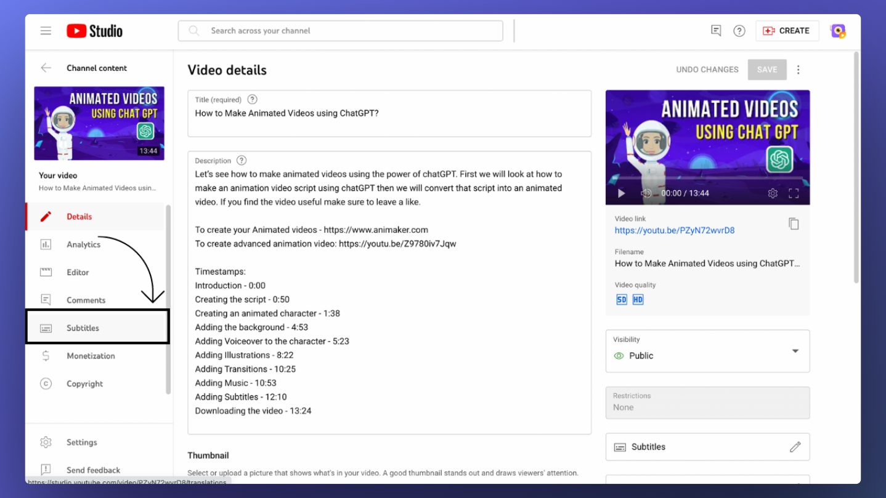The image size is (886, 498).
Task: Click the CREATE button
Action: (787, 31)
